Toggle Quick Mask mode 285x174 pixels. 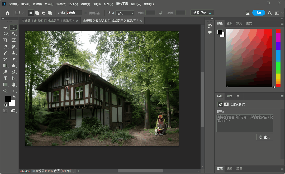pyautogui.click(x=5, y=111)
